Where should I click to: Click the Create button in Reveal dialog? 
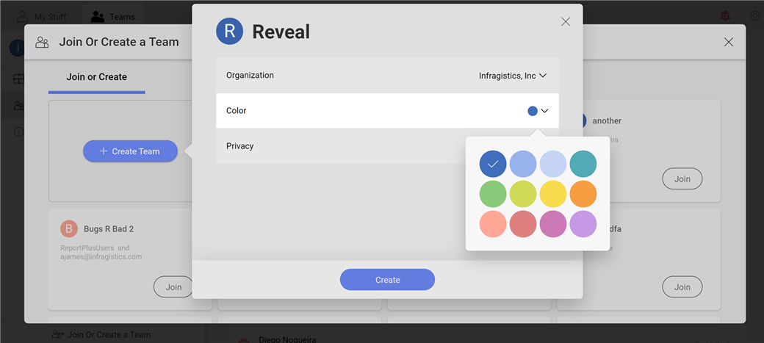click(387, 280)
